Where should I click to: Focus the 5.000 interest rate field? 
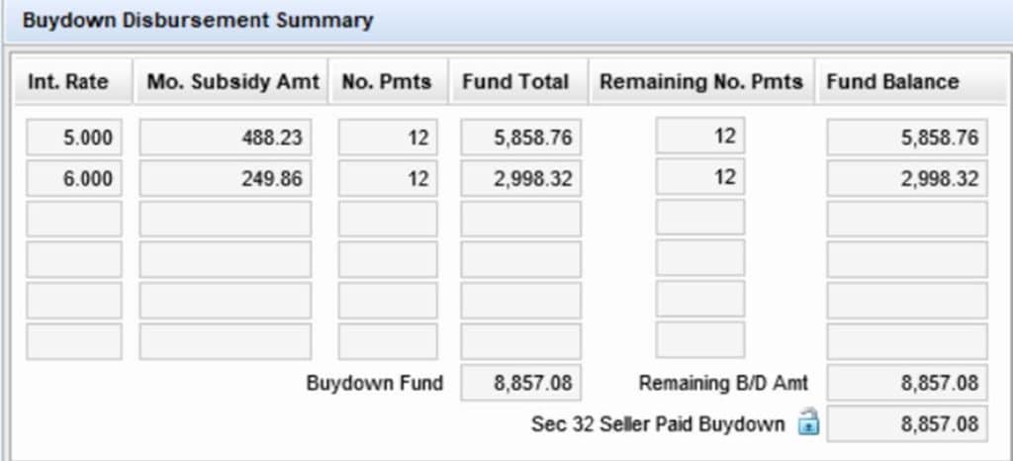73,137
